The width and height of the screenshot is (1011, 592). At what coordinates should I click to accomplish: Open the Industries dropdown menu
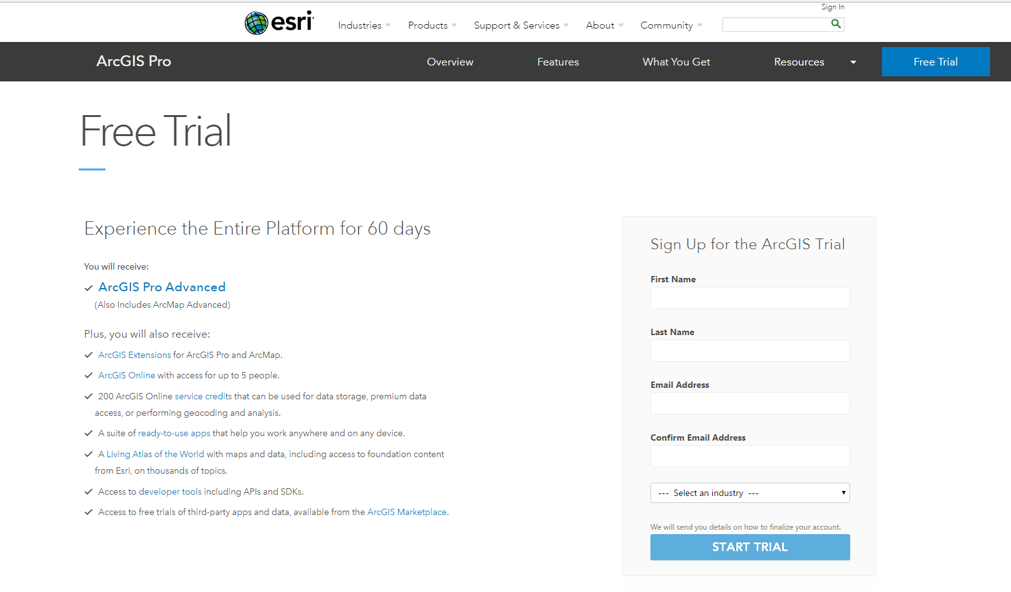364,25
